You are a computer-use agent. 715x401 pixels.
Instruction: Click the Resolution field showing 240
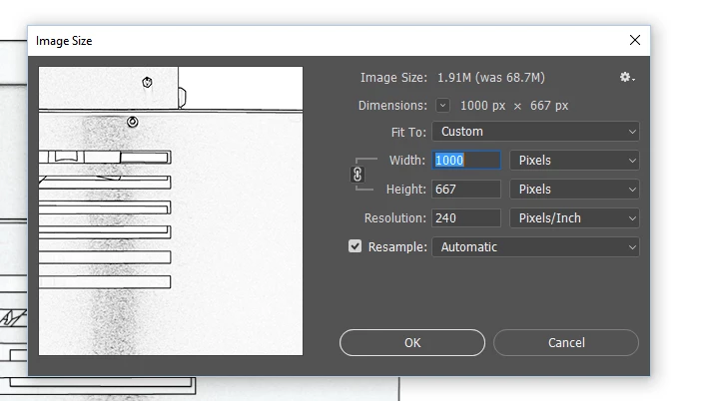(466, 218)
